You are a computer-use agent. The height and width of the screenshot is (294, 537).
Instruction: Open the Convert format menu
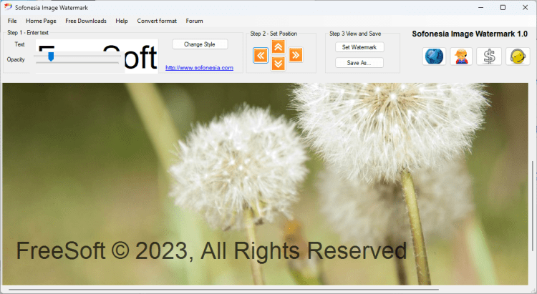click(x=157, y=21)
